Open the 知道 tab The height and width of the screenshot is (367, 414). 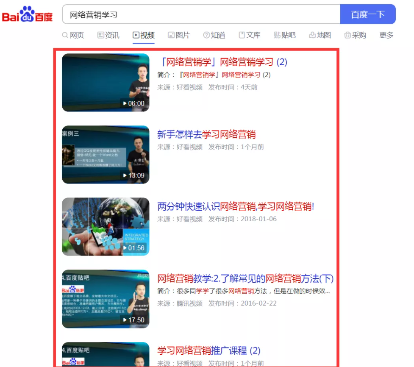point(214,35)
